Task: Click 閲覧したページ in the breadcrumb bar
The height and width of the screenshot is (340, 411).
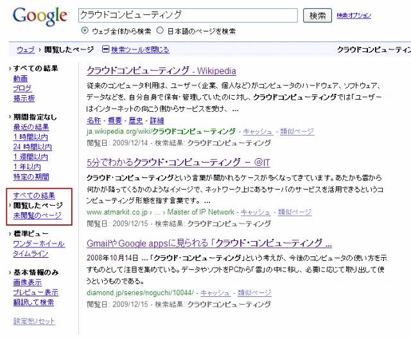Action: coord(69,49)
